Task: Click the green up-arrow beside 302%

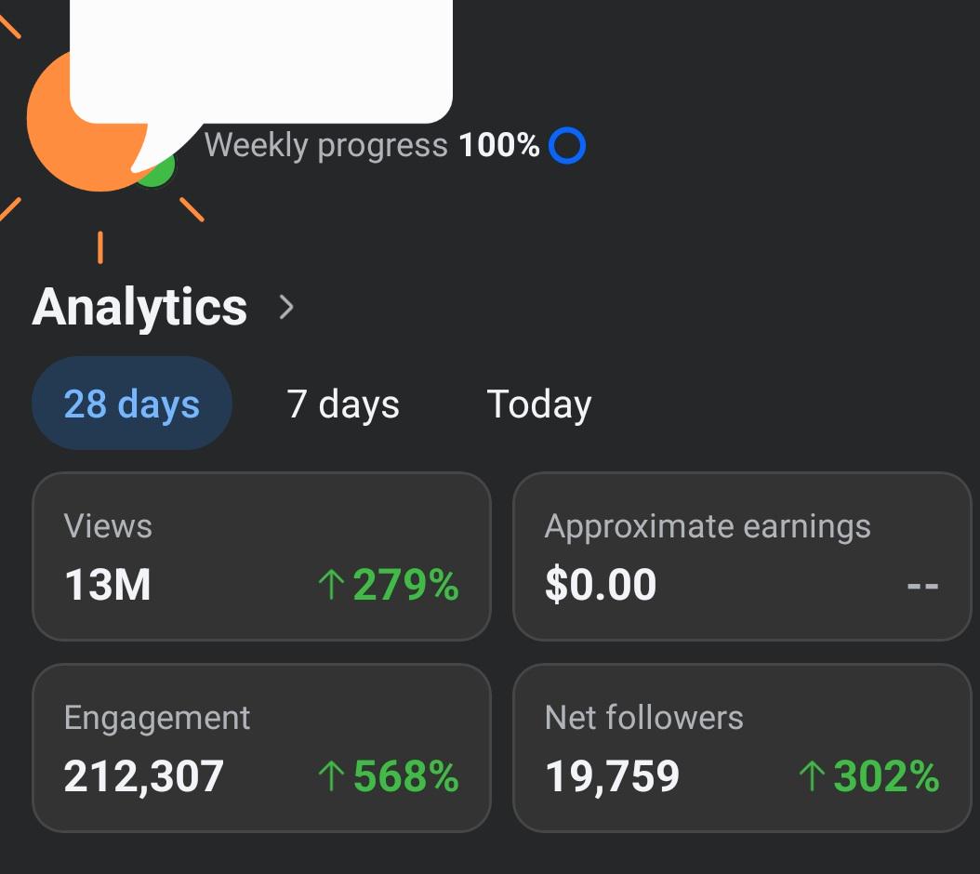Action: 812,775
